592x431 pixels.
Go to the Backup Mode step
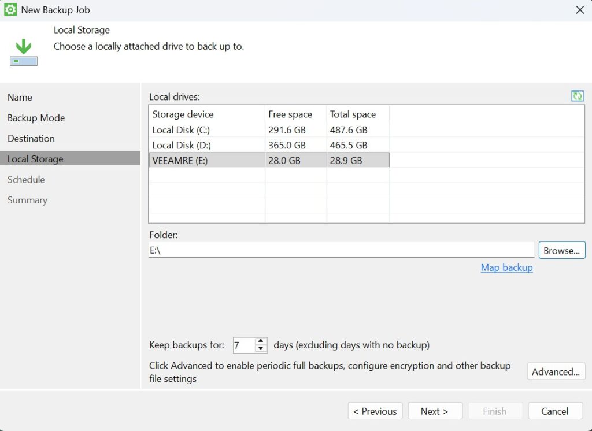tap(36, 118)
